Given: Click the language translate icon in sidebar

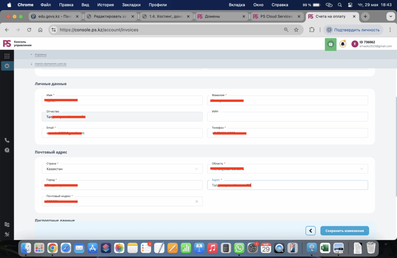Looking at the screenshot, I should click(x=7, y=224).
